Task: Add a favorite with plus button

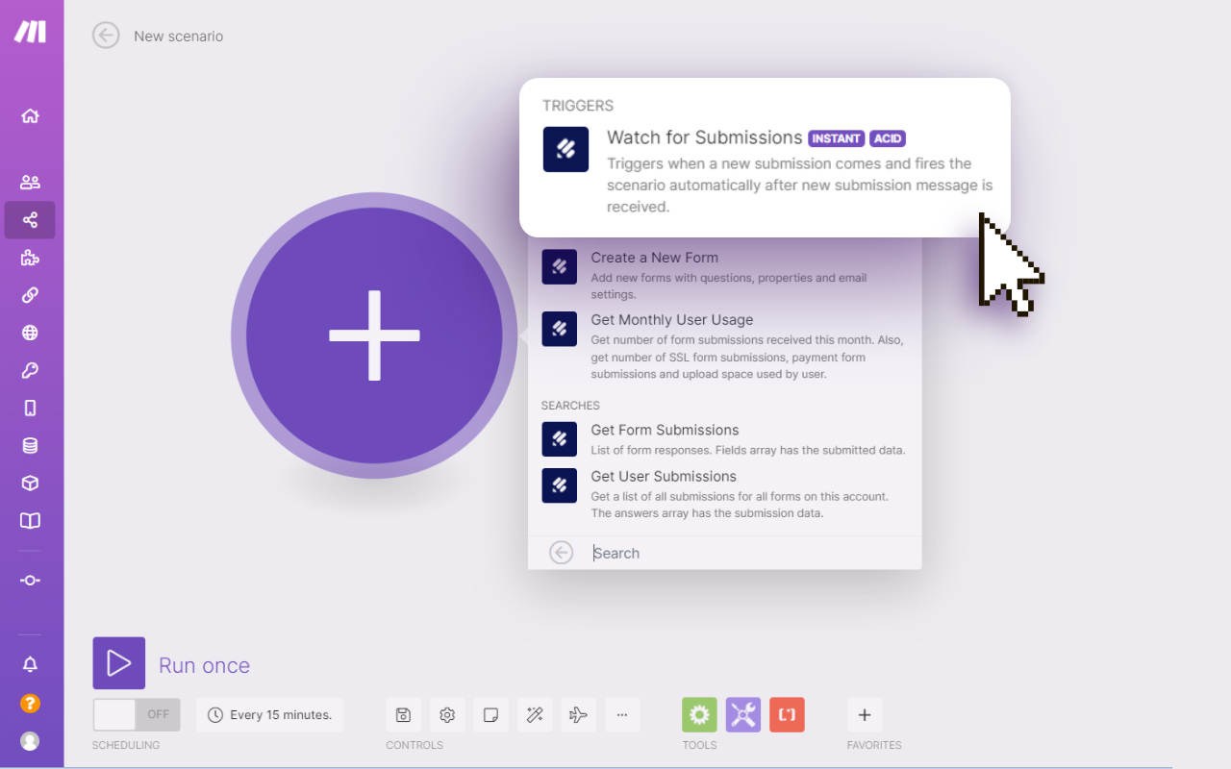Action: [864, 715]
